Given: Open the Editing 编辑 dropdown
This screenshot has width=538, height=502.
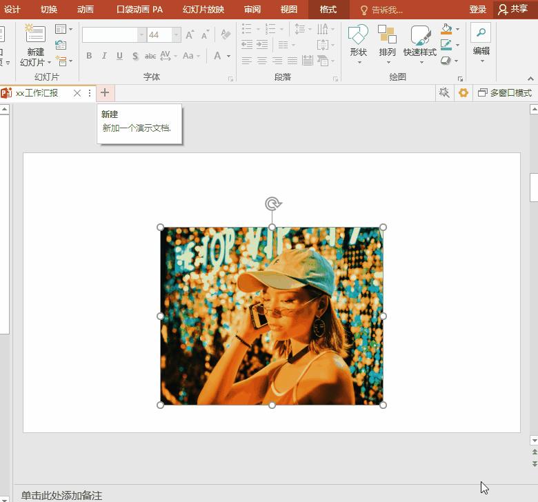Looking at the screenshot, I should pyautogui.click(x=481, y=43).
